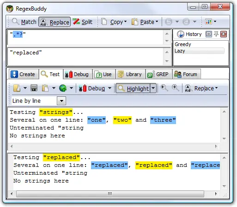Viewport: 237px width, 207px height.
Task: Click replacement field scroll down arrow
Action: [167, 61]
